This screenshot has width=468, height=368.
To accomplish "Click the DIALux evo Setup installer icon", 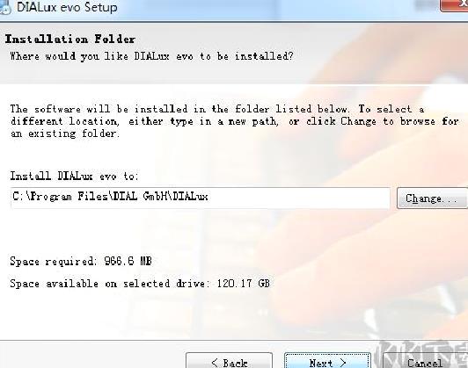I will click(5, 7).
